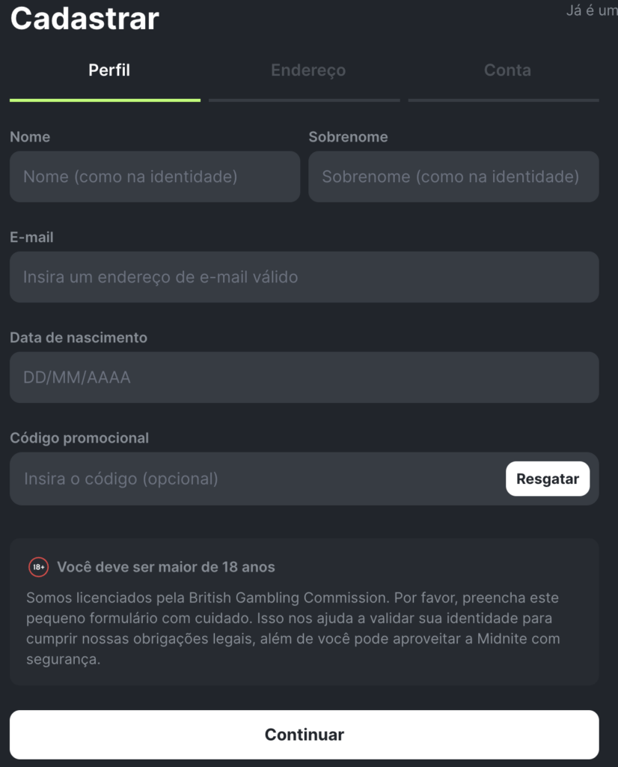This screenshot has width=618, height=767.
Task: Select the Sobrenome input field
Action: 453,177
